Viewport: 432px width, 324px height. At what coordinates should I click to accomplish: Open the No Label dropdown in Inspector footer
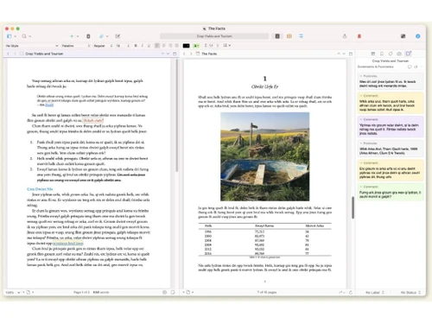tap(375, 292)
